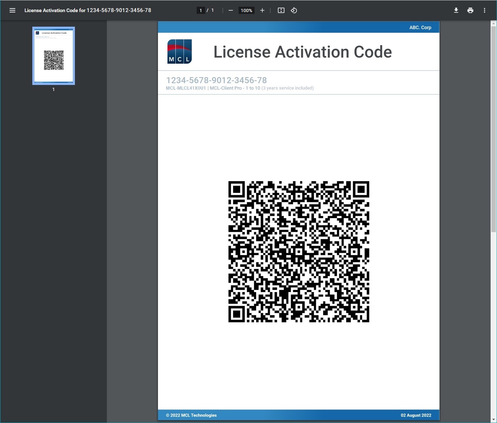This screenshot has height=423, width=497.
Task: Click the License Activation Code heading
Action: (302, 52)
